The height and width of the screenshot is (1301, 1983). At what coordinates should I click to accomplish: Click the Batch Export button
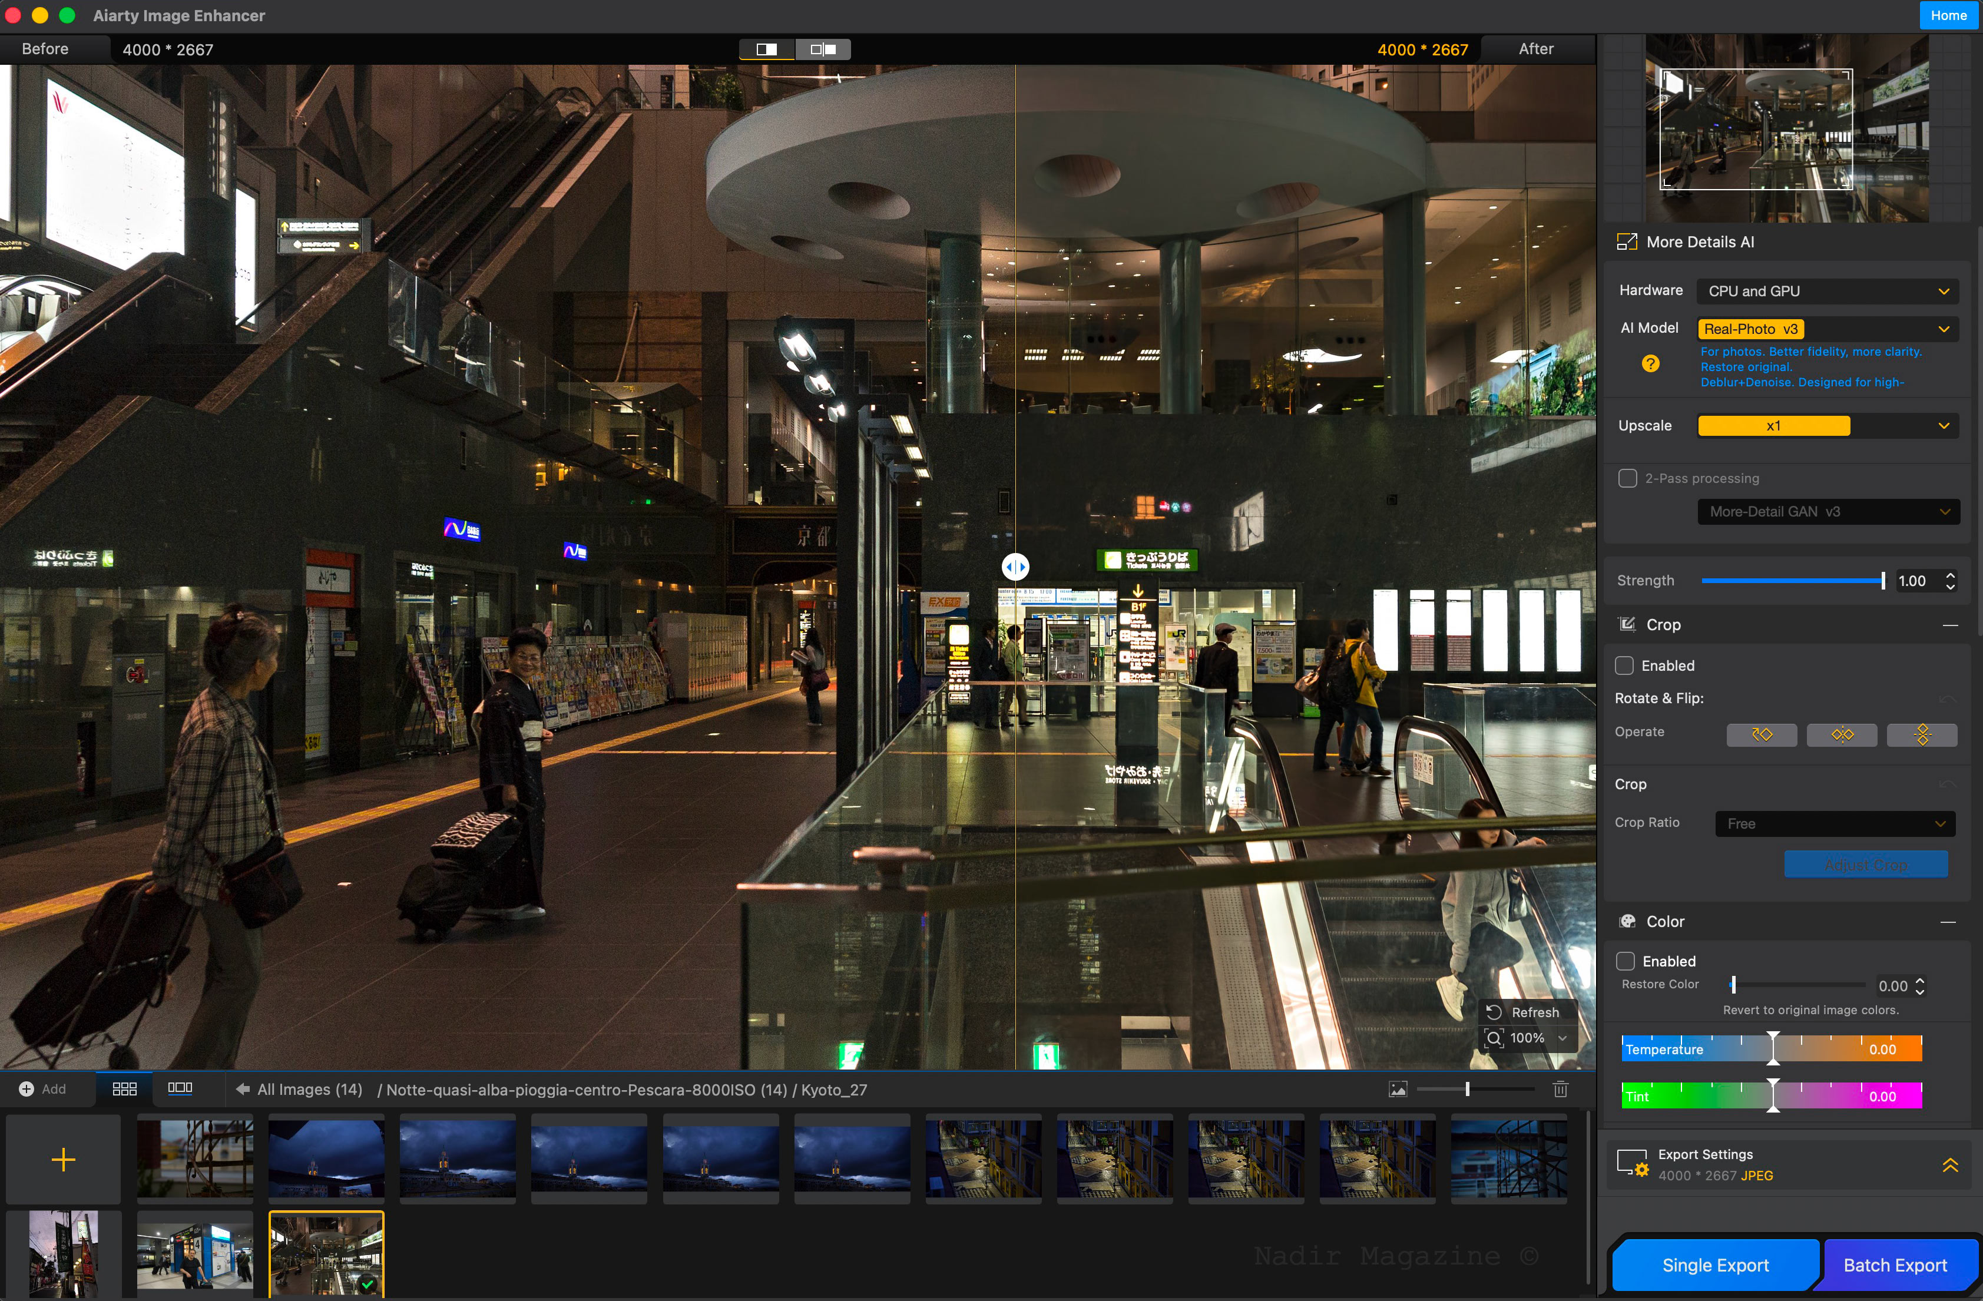(1895, 1265)
